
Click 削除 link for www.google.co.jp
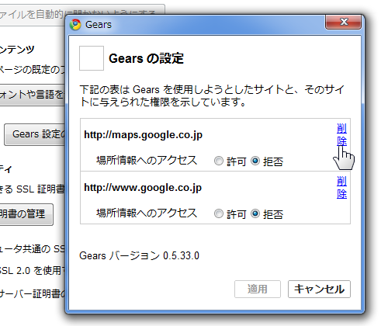coord(341,187)
